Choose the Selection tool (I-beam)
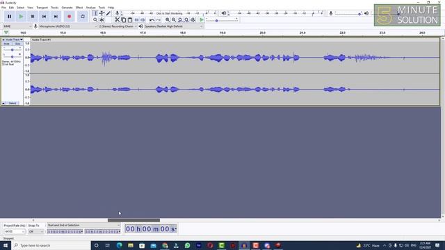 coord(95,13)
